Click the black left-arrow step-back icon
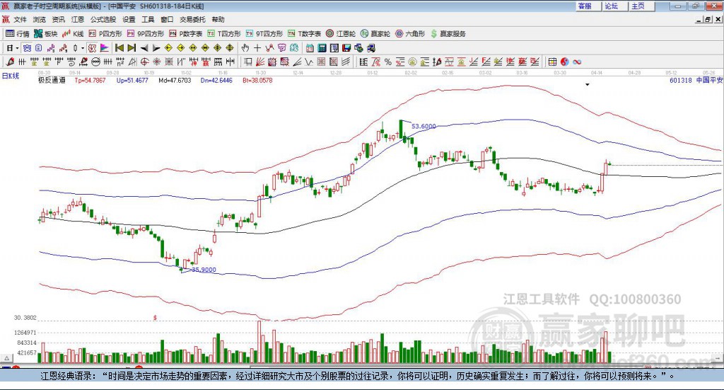 [x=144, y=48]
